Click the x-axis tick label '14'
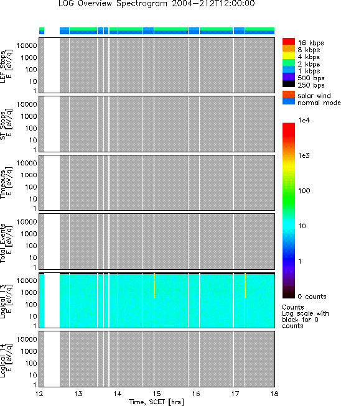 pyautogui.click(x=118, y=394)
